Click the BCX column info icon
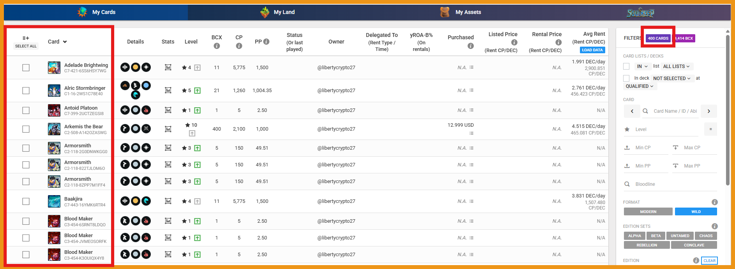Image resolution: width=735 pixels, height=269 pixels. [x=217, y=46]
